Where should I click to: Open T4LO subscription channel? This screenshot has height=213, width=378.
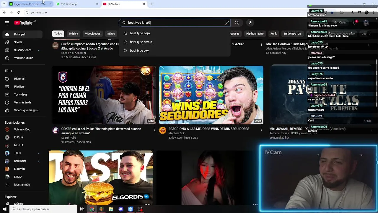coord(22,153)
